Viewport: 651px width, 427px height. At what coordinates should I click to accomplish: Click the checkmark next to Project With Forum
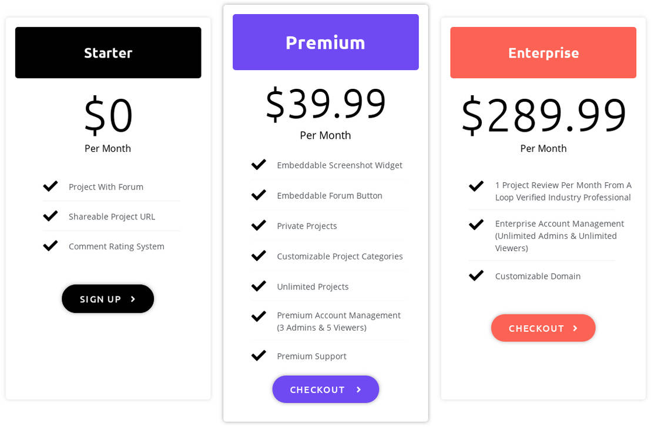(51, 186)
